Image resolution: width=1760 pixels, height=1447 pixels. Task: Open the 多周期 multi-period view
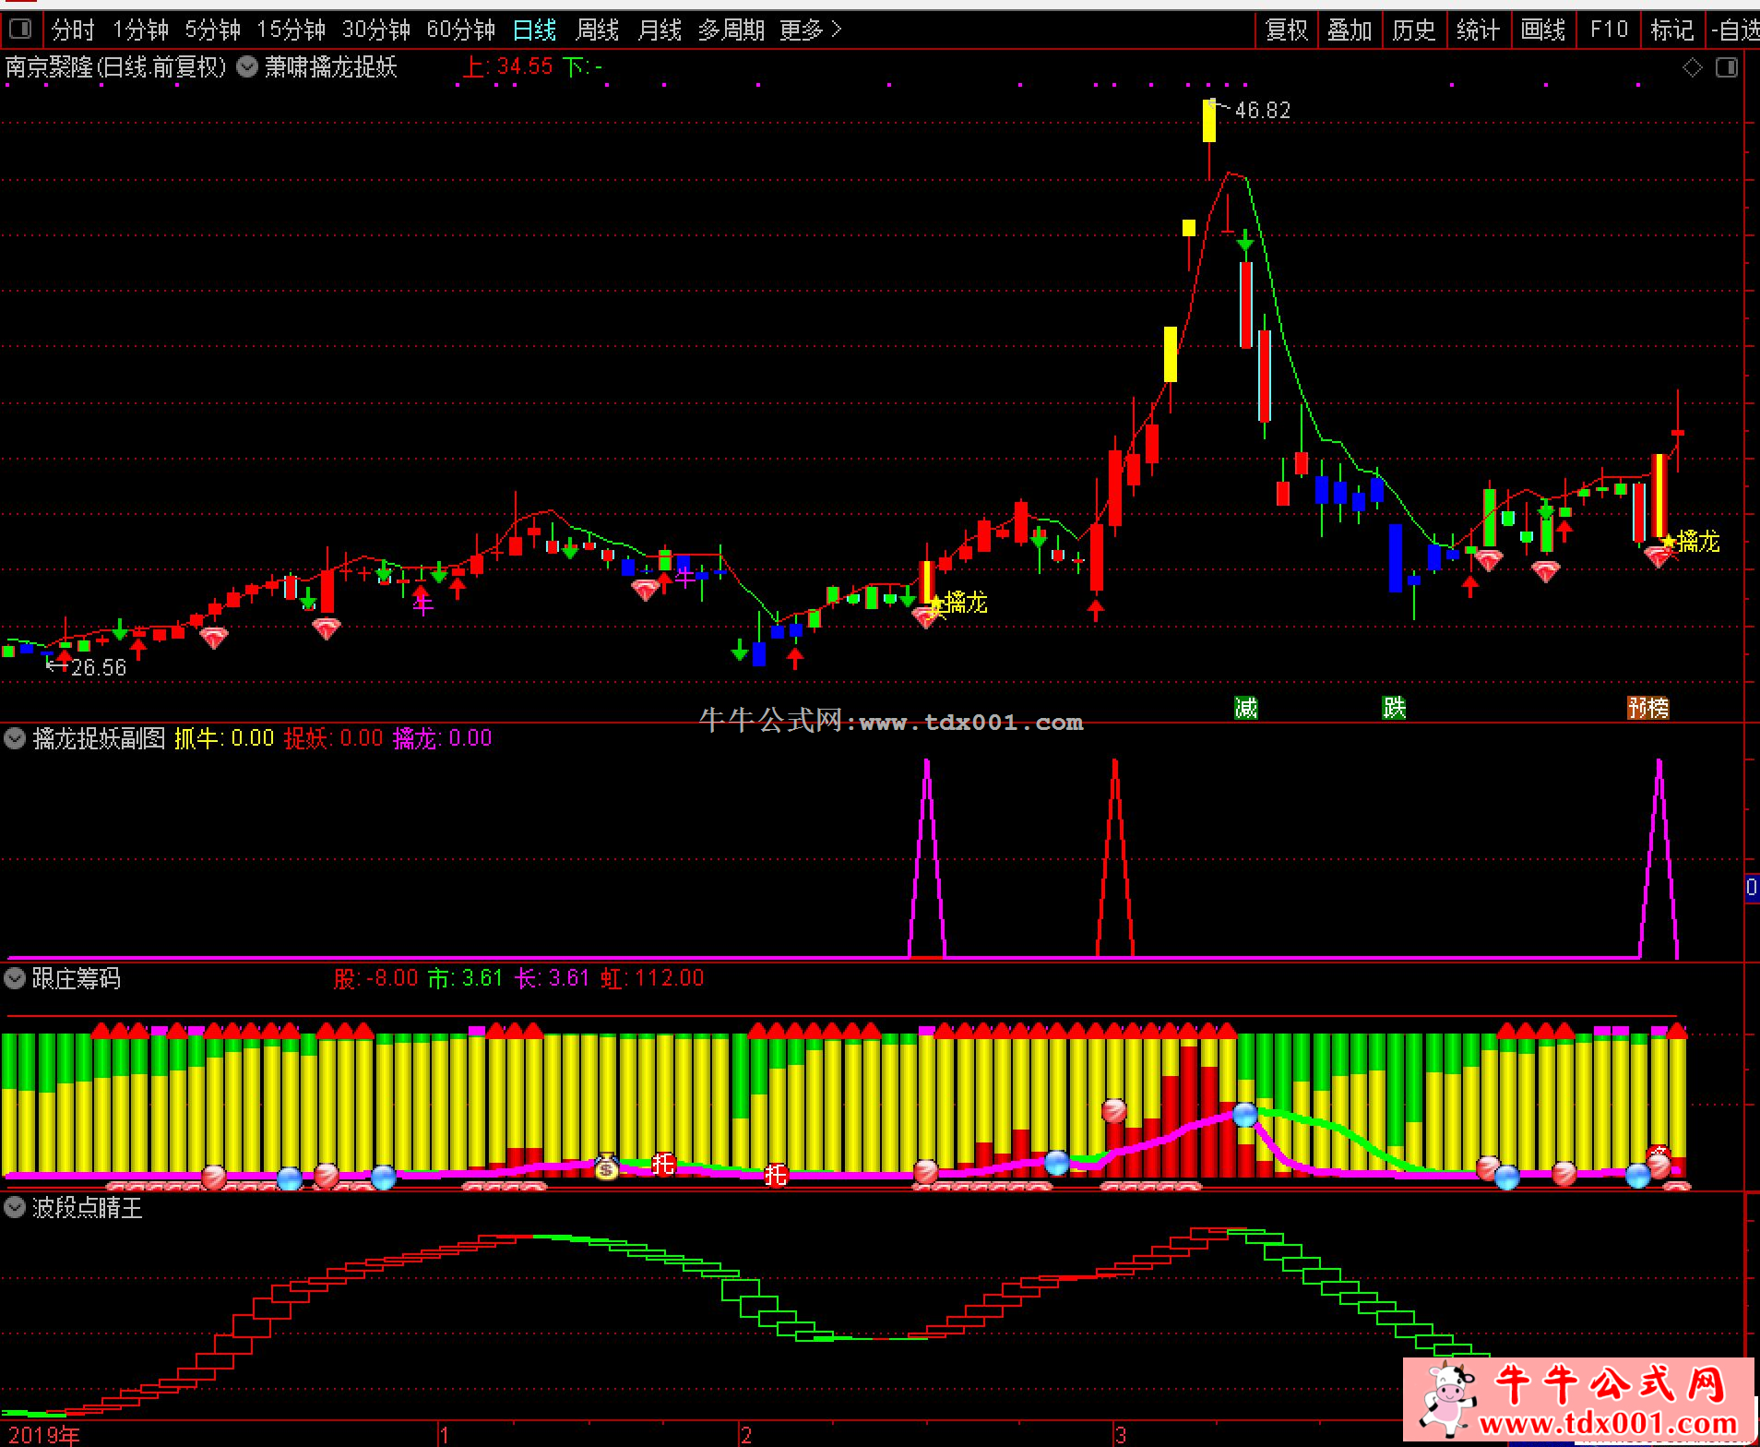point(731,30)
